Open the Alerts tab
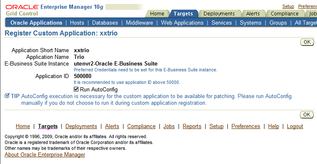This screenshot has width=317, height=164. [253, 13]
